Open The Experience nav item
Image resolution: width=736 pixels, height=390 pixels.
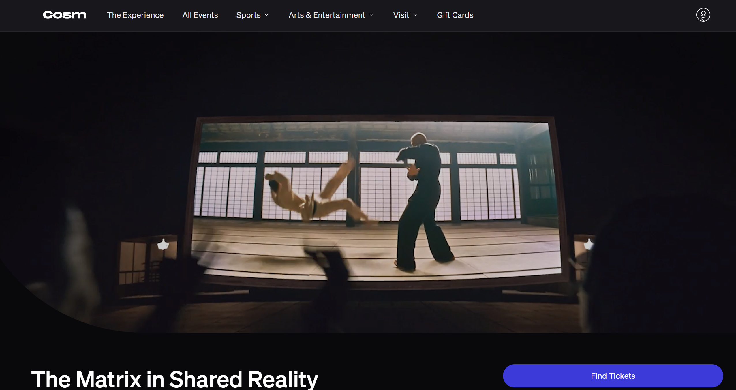pyautogui.click(x=135, y=15)
